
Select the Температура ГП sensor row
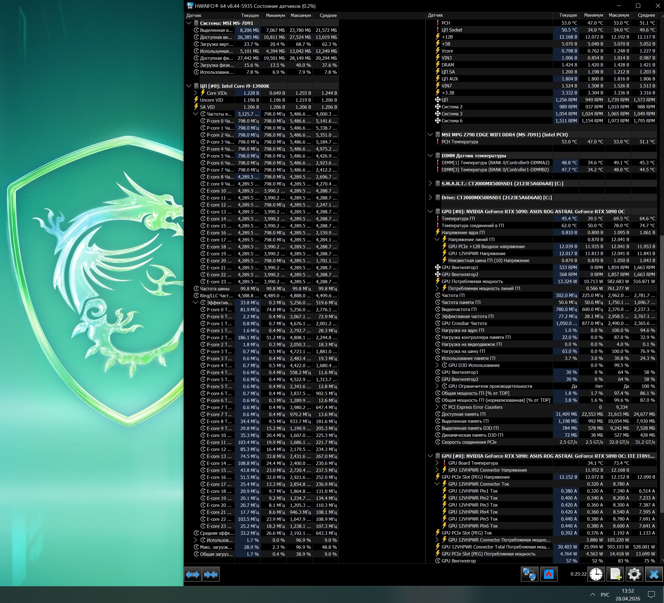point(458,219)
